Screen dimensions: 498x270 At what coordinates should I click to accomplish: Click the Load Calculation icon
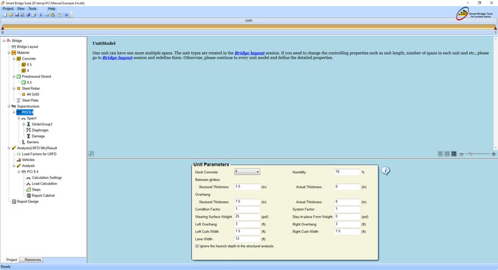[x=28, y=184]
